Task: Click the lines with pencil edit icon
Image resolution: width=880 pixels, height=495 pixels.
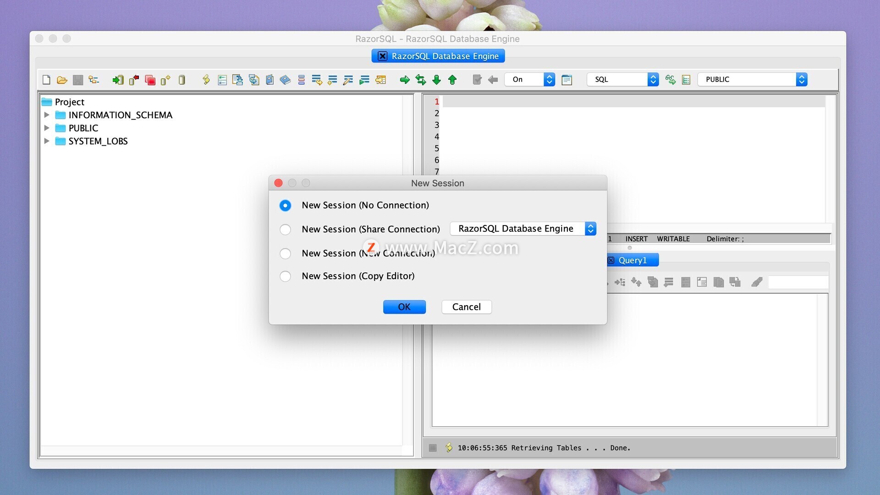Action: point(348,80)
